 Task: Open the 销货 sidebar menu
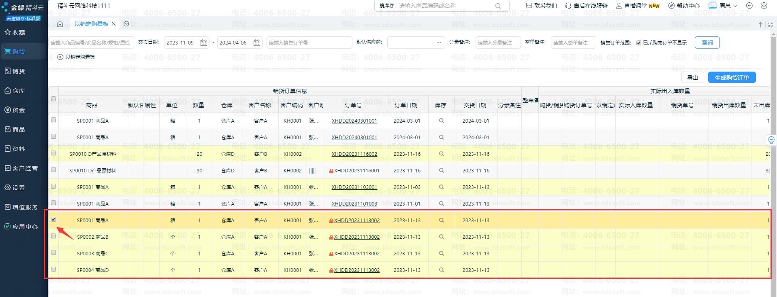click(19, 71)
